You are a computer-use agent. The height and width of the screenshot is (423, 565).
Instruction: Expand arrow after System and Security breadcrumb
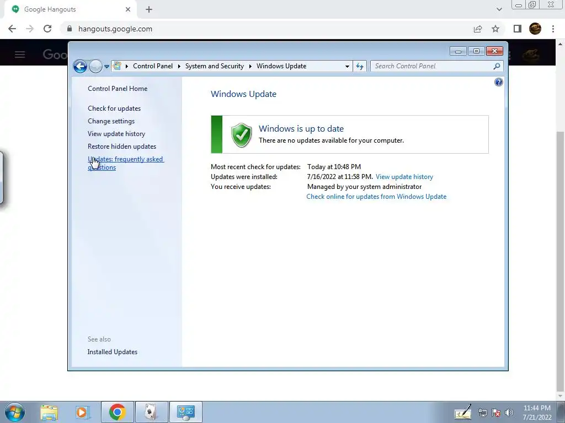[x=250, y=66]
